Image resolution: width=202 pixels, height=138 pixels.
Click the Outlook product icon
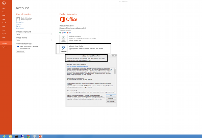(65, 32)
